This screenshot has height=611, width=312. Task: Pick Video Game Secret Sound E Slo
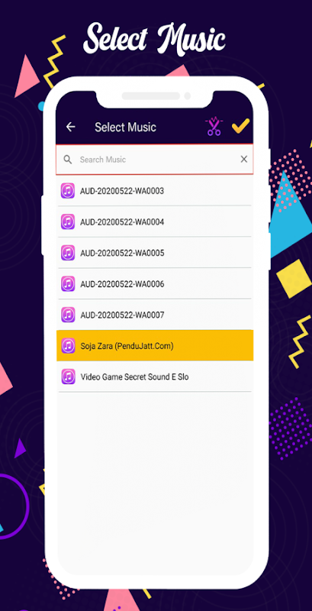point(155,377)
